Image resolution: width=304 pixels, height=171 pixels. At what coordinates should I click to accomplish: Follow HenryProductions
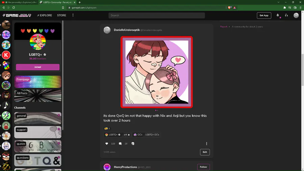coord(203,167)
